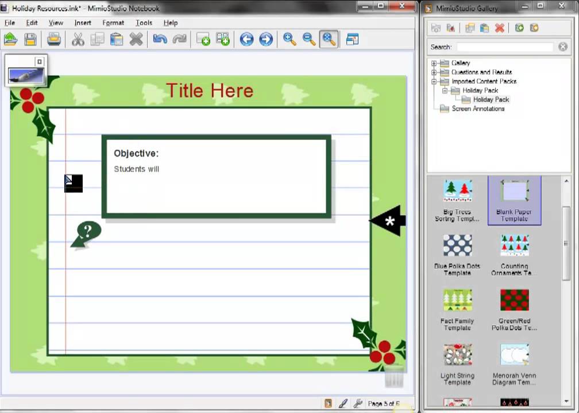Clear the Gallery search box

[x=563, y=47]
